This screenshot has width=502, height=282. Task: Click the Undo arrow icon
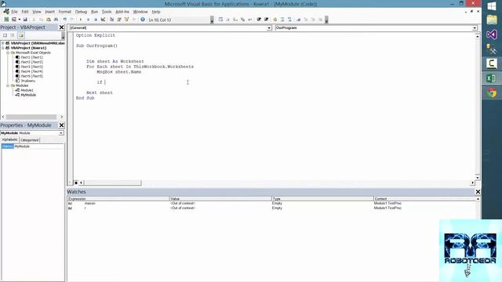pyautogui.click(x=64, y=20)
